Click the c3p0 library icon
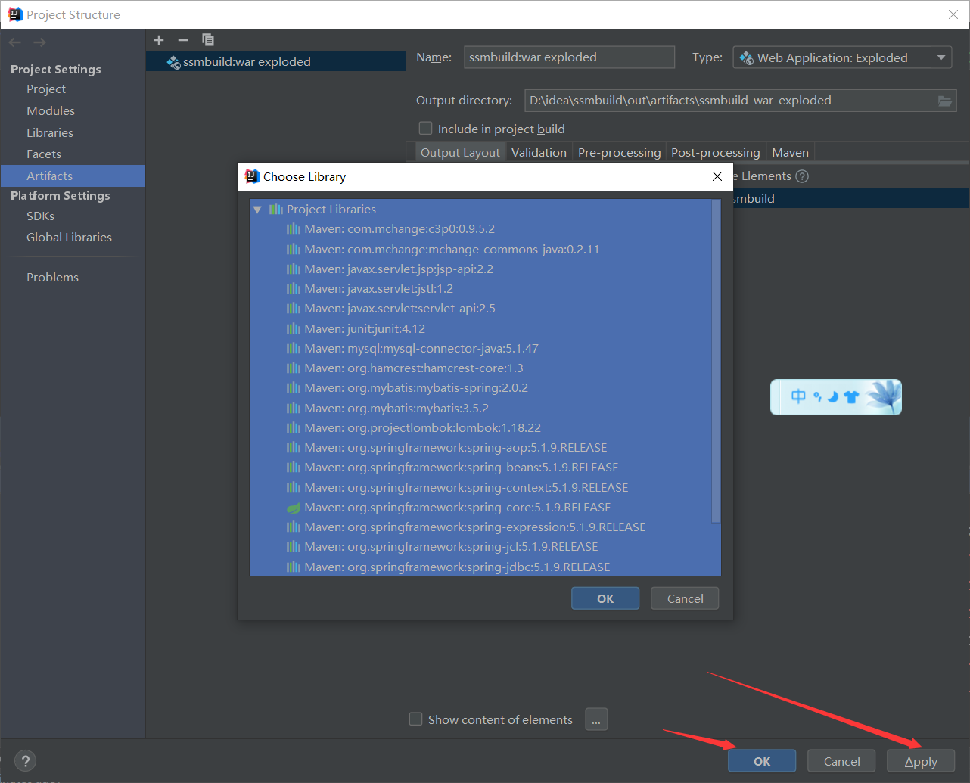970x783 pixels. (x=294, y=228)
